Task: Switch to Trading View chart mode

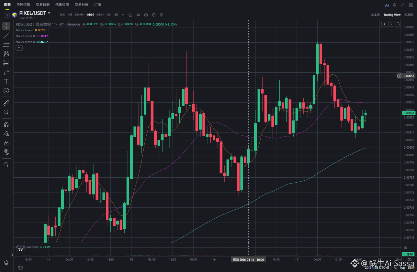Action: pos(392,15)
